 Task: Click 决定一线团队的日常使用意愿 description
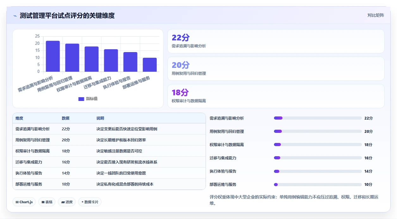pos(121,173)
